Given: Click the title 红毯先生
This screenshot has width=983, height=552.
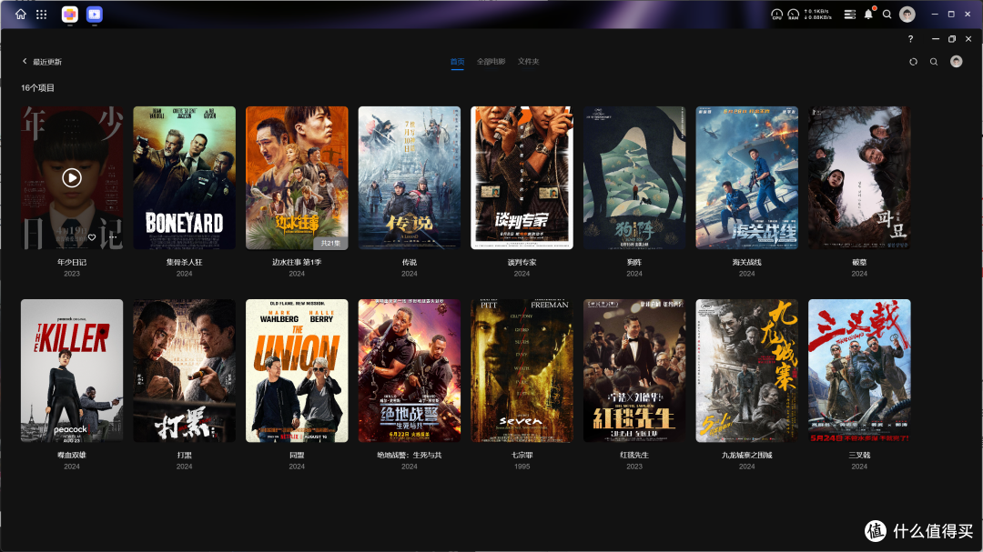Looking at the screenshot, I should tap(634, 456).
